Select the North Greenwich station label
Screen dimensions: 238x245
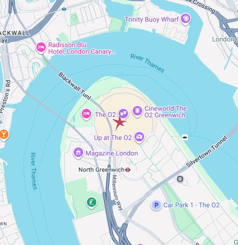(102, 170)
